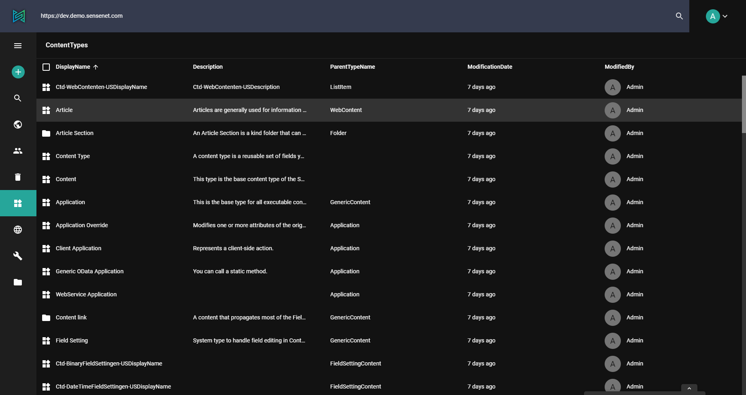Screen dimensions: 746x395
Task: Click Admin avatar in Content link row
Action: 612,317
